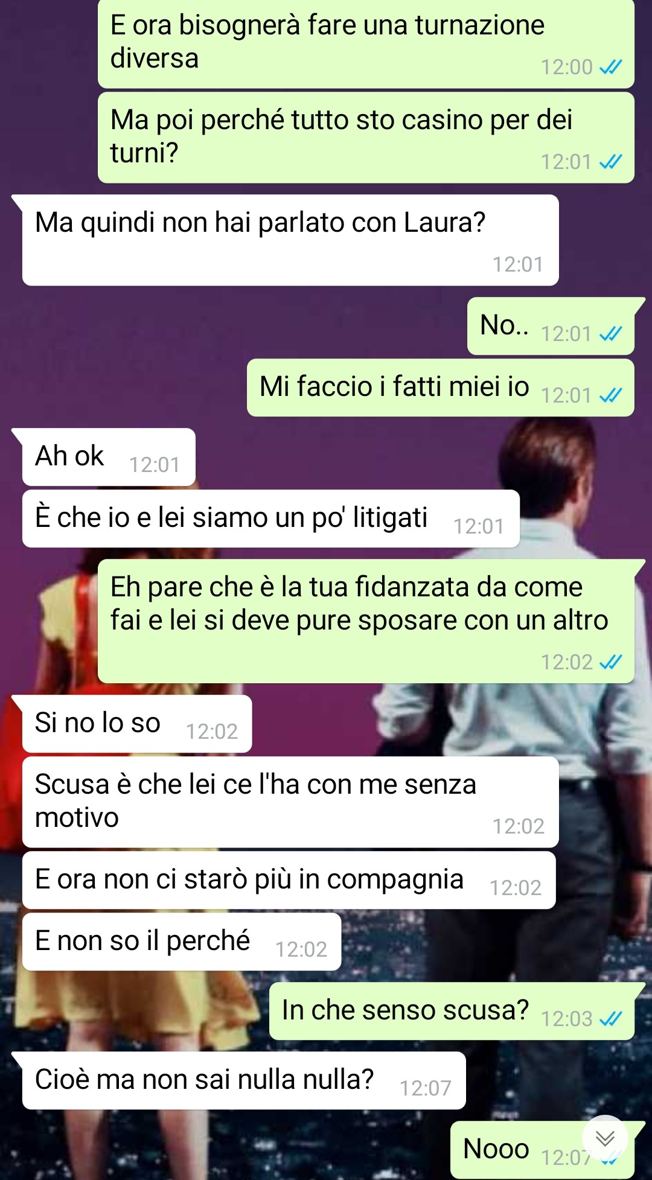Select 'E ora non ci starò più in compagnia'
652x1180 pixels.
[289, 880]
